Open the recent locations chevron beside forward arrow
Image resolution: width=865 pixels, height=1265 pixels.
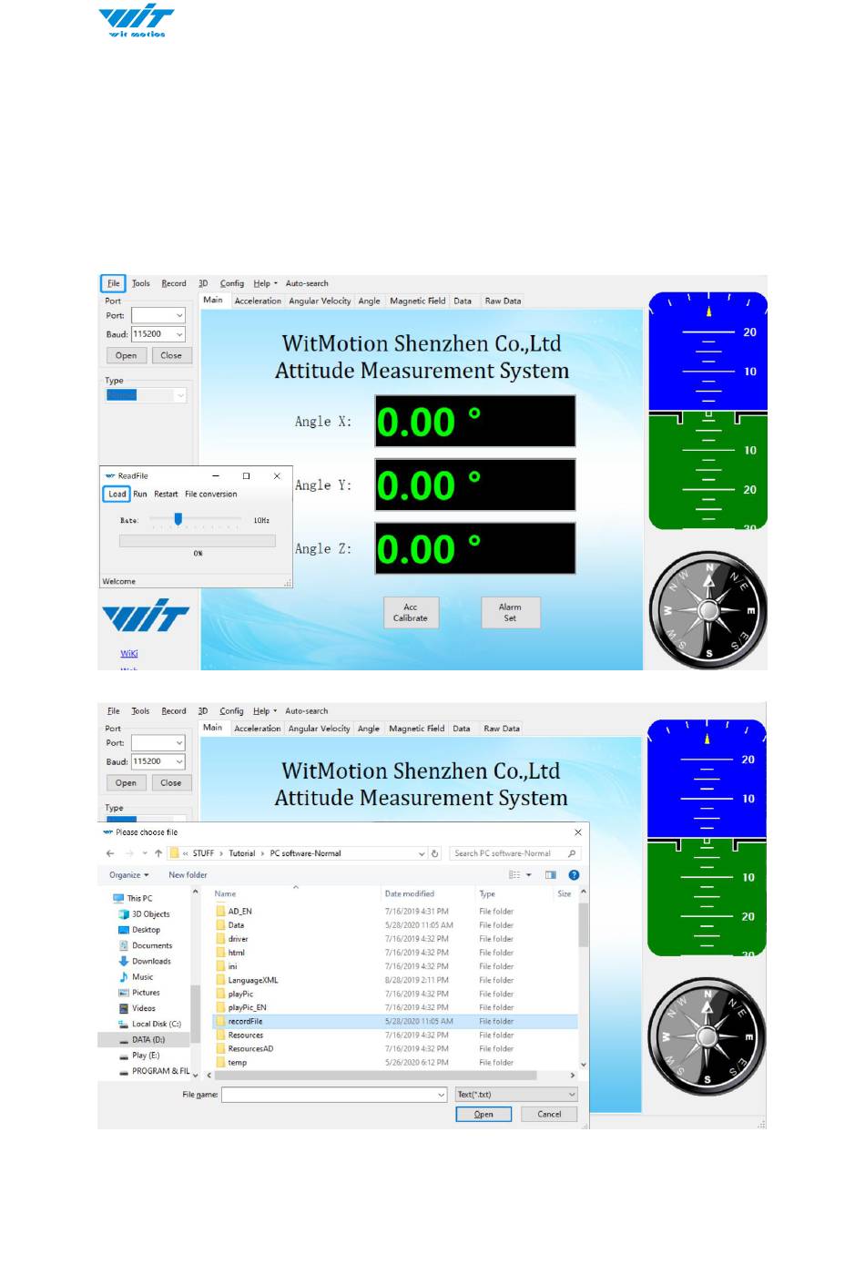pos(145,853)
